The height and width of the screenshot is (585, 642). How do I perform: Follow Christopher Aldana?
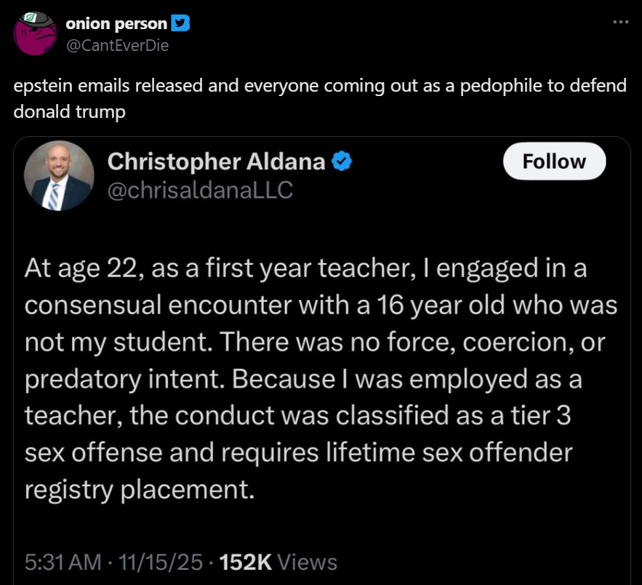[554, 162]
